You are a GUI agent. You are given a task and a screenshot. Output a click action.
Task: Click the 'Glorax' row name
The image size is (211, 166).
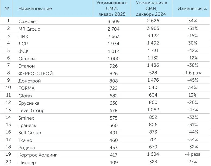coord(26,96)
